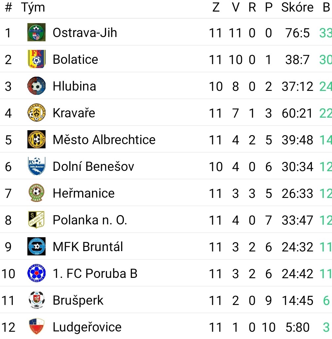The width and height of the screenshot is (332, 339).
Task: Select Hlubina's 37:12 score cell
Action: tap(297, 87)
